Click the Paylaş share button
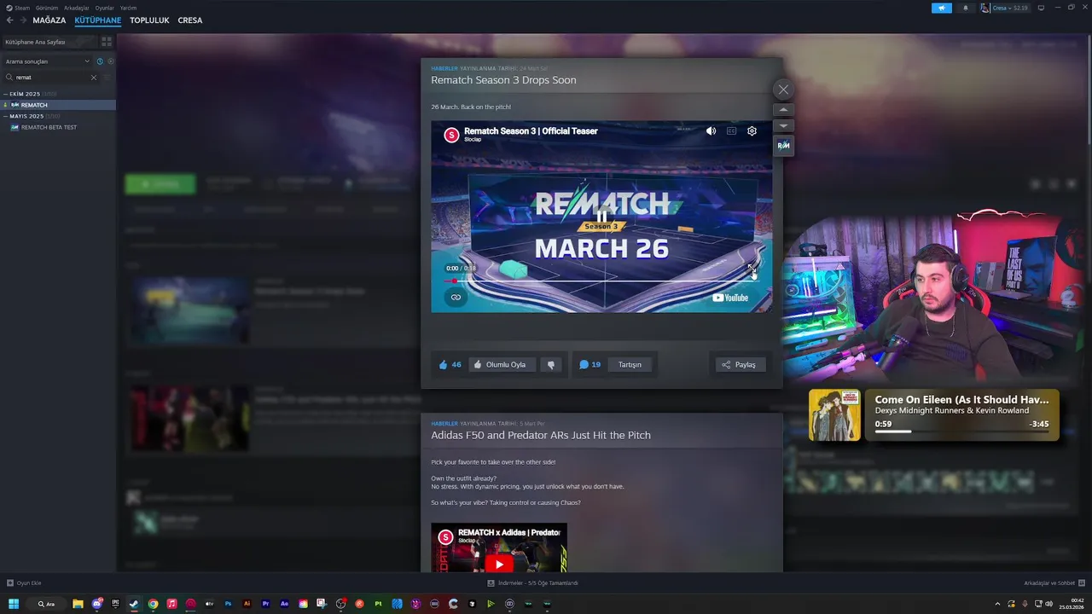The width and height of the screenshot is (1092, 614). coord(739,364)
